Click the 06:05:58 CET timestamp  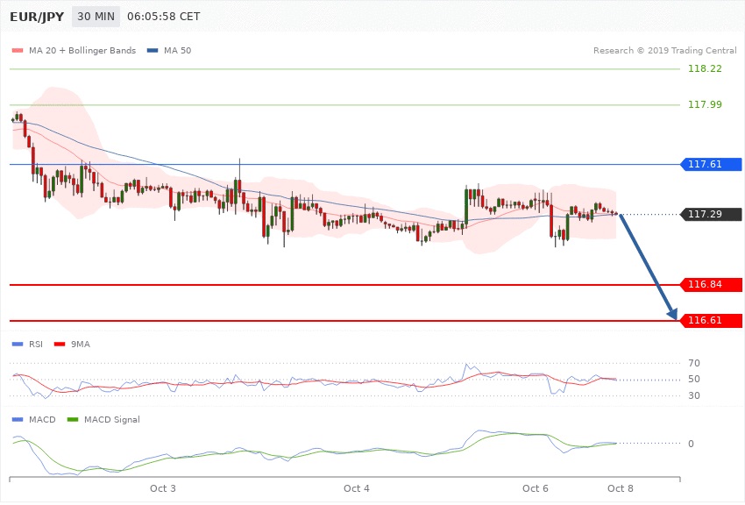click(x=163, y=17)
